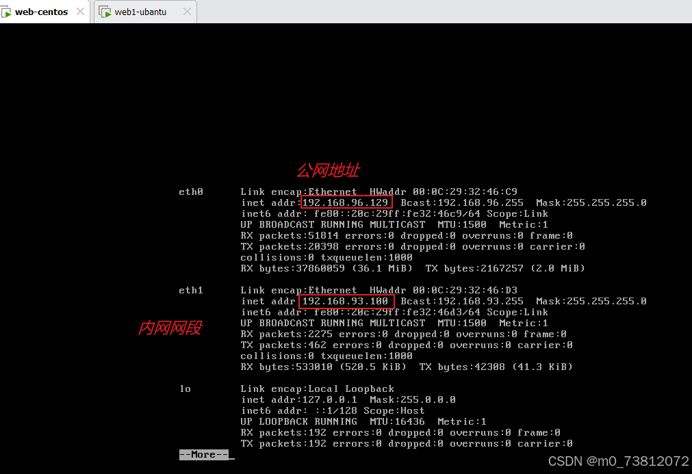Click Link encap:Local Loopback text

pyautogui.click(x=318, y=389)
